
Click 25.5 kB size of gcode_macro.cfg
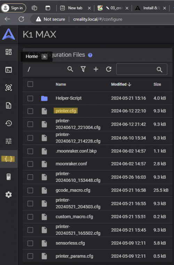click(161, 190)
